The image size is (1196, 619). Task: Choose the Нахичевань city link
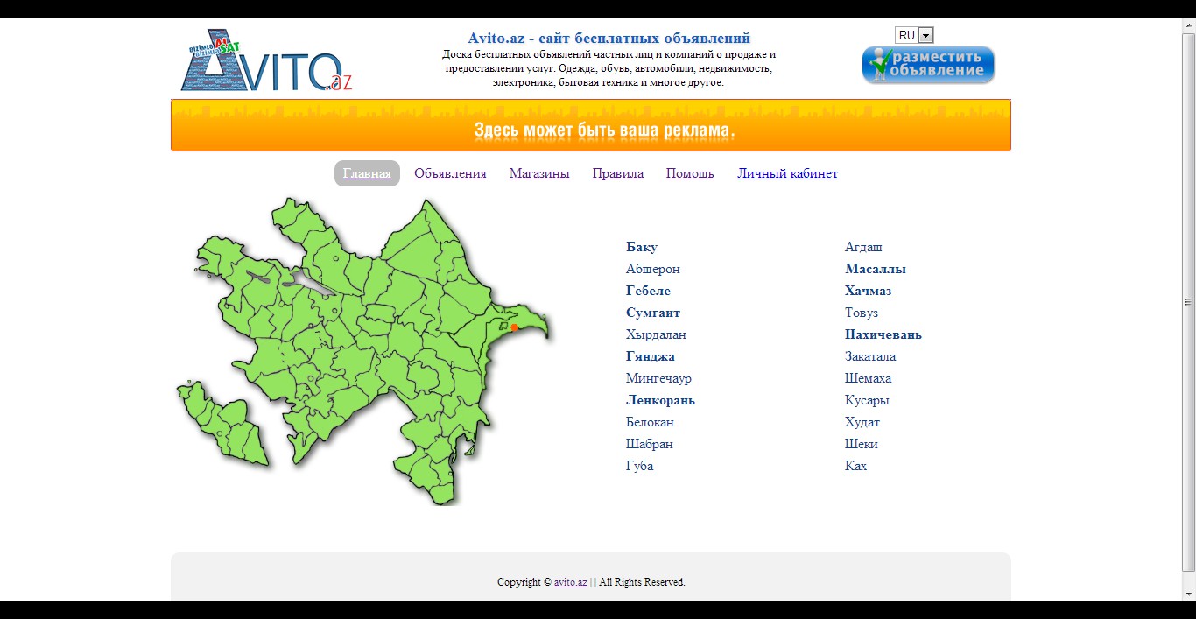(x=883, y=334)
